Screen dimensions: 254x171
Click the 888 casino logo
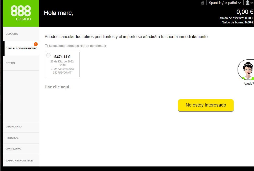[x=21, y=13]
